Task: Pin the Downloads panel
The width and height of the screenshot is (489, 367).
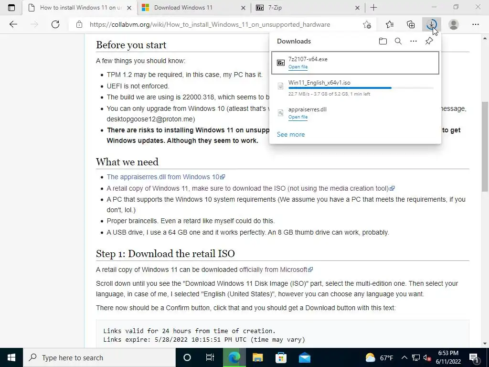Action: [x=429, y=41]
